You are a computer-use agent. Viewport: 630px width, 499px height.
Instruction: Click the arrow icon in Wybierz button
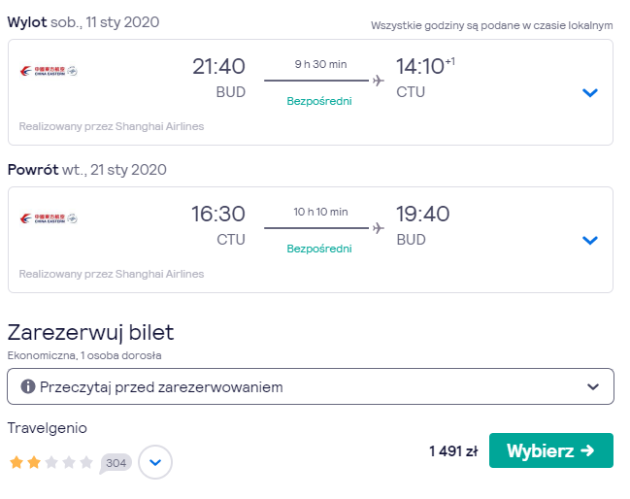[x=587, y=450]
